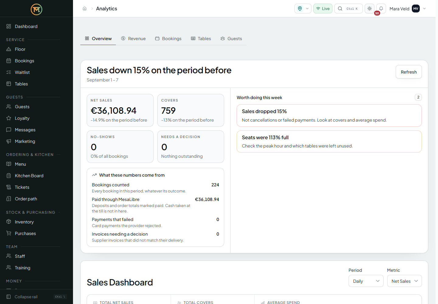Open the Metric dropdown showing Net Sales
The width and height of the screenshot is (438, 304).
tap(405, 281)
